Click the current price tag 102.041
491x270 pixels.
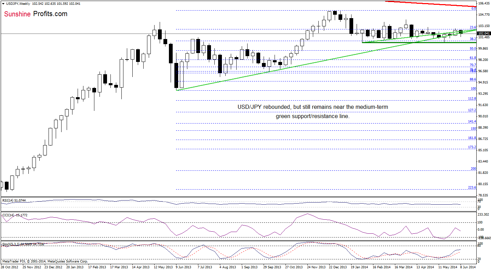point(483,34)
